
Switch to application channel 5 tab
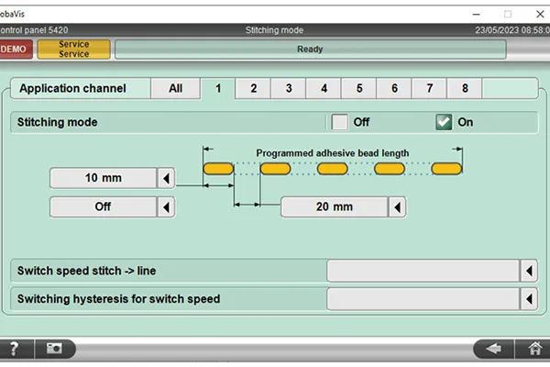[359, 88]
